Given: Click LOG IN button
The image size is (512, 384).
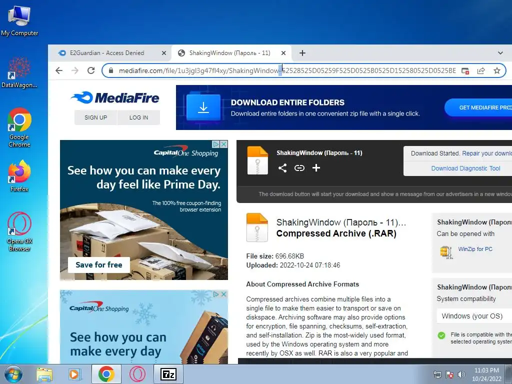Looking at the screenshot, I should 139,117.
